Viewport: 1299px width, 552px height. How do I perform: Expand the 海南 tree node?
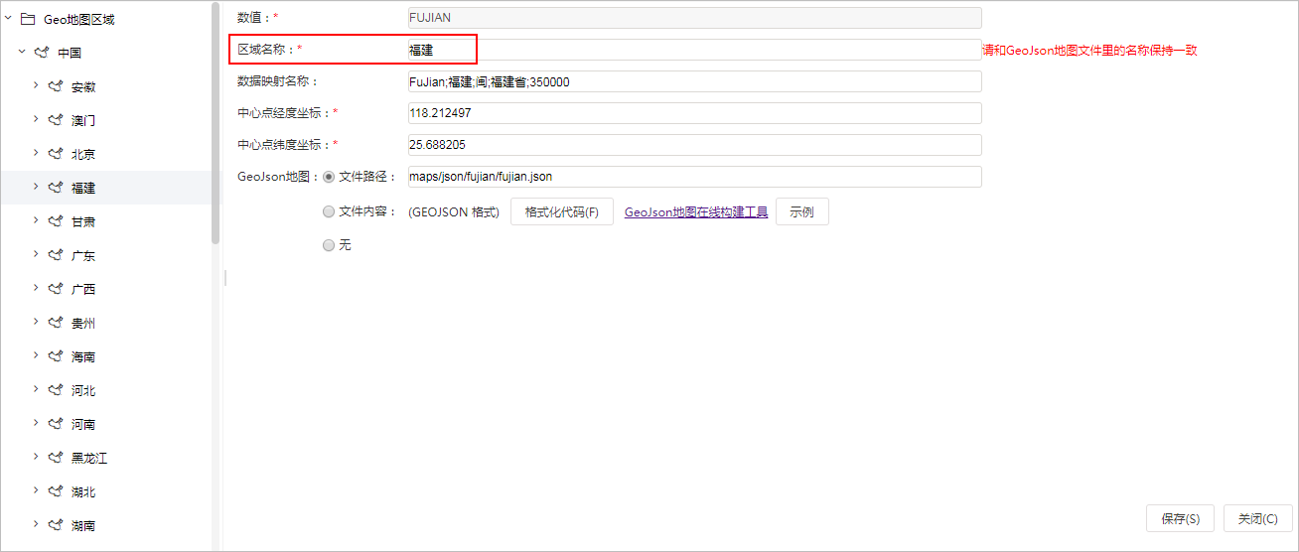click(36, 355)
